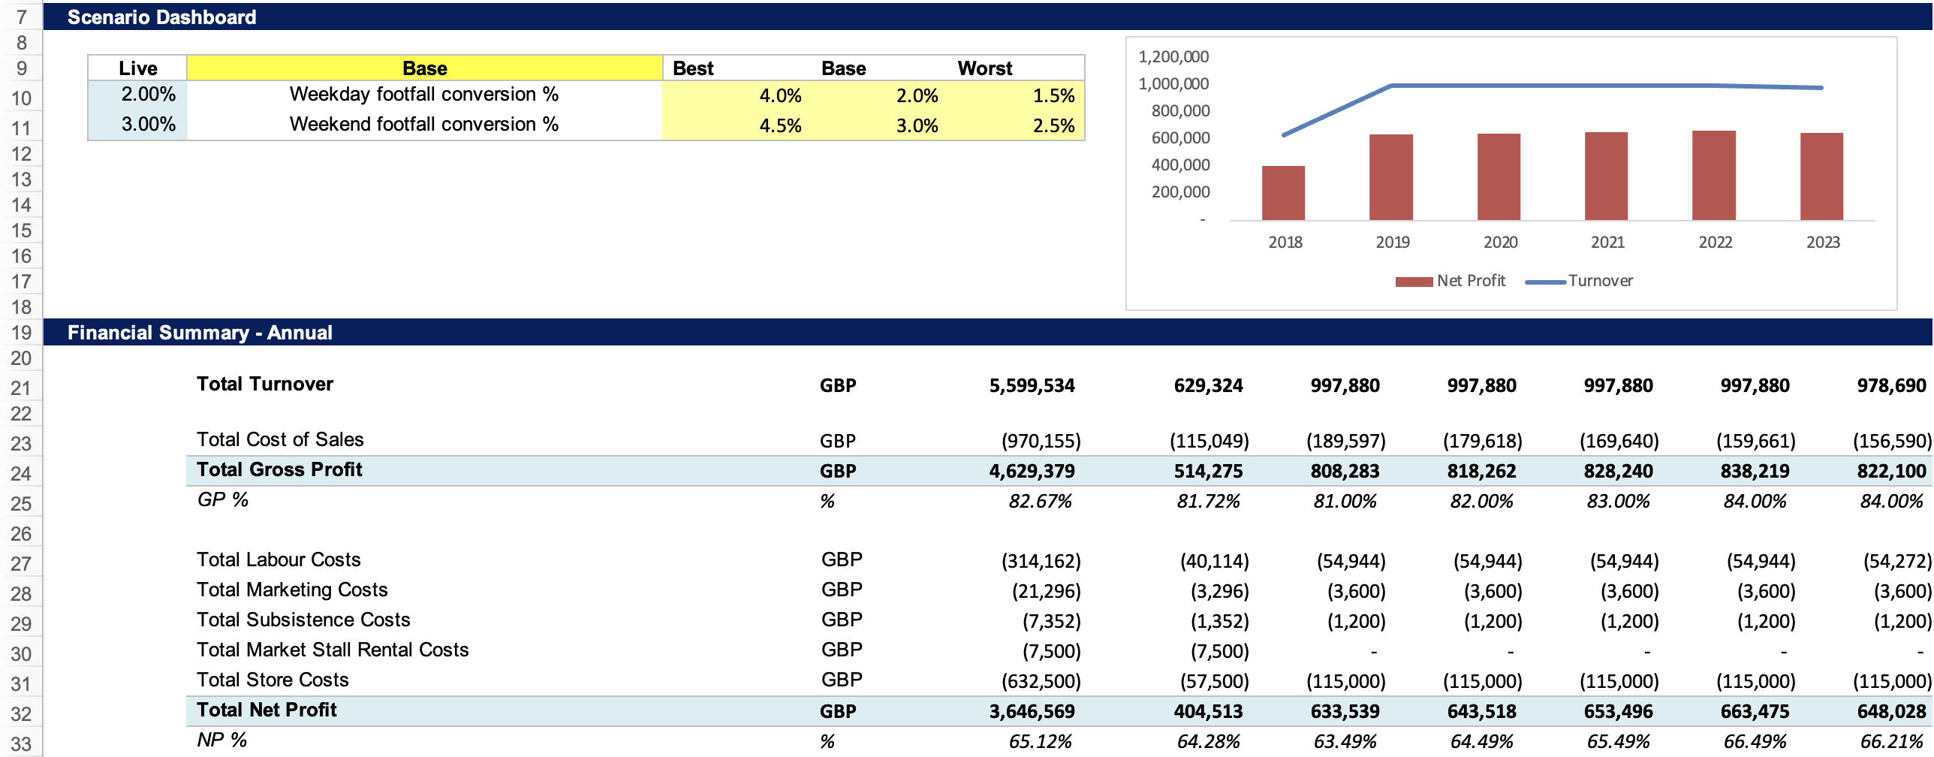Image resolution: width=1934 pixels, height=757 pixels.
Task: Select the 2018 net profit bar
Action: pos(1284,191)
